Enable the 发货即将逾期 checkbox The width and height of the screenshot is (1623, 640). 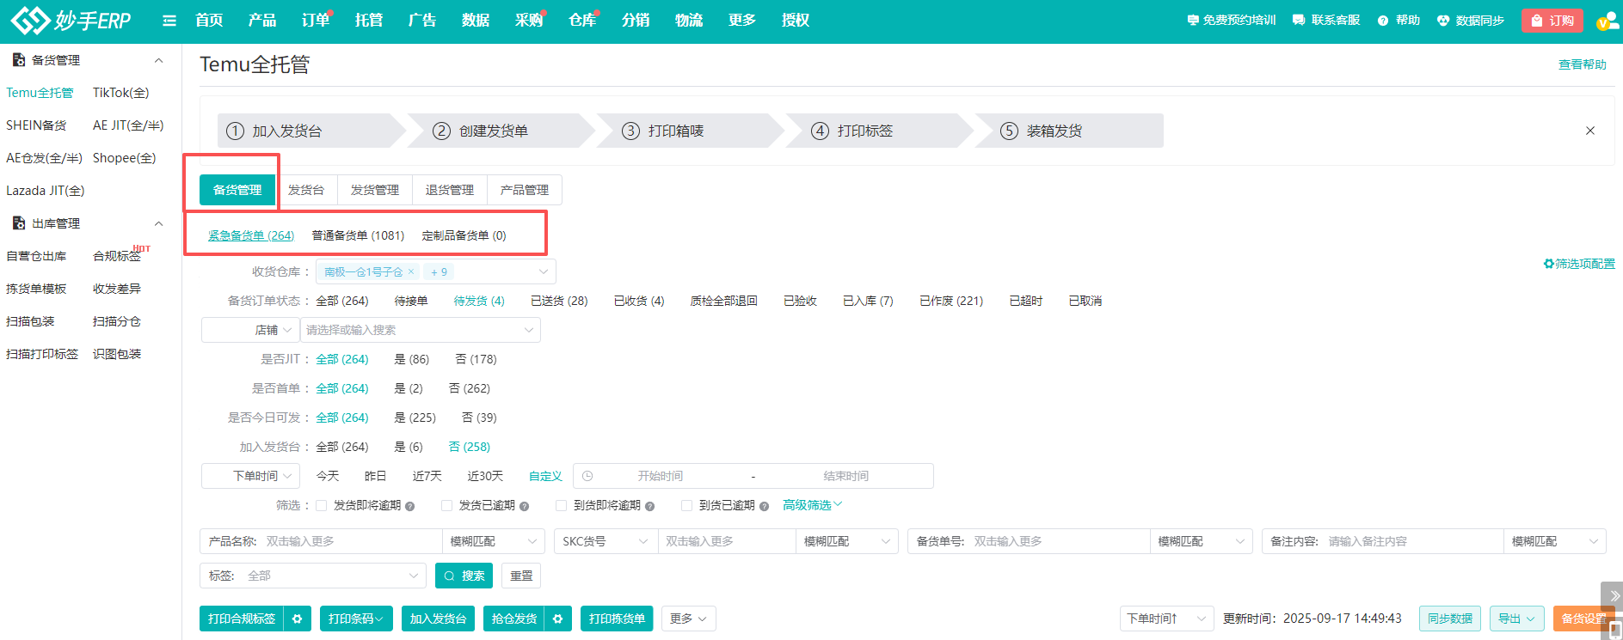click(322, 506)
